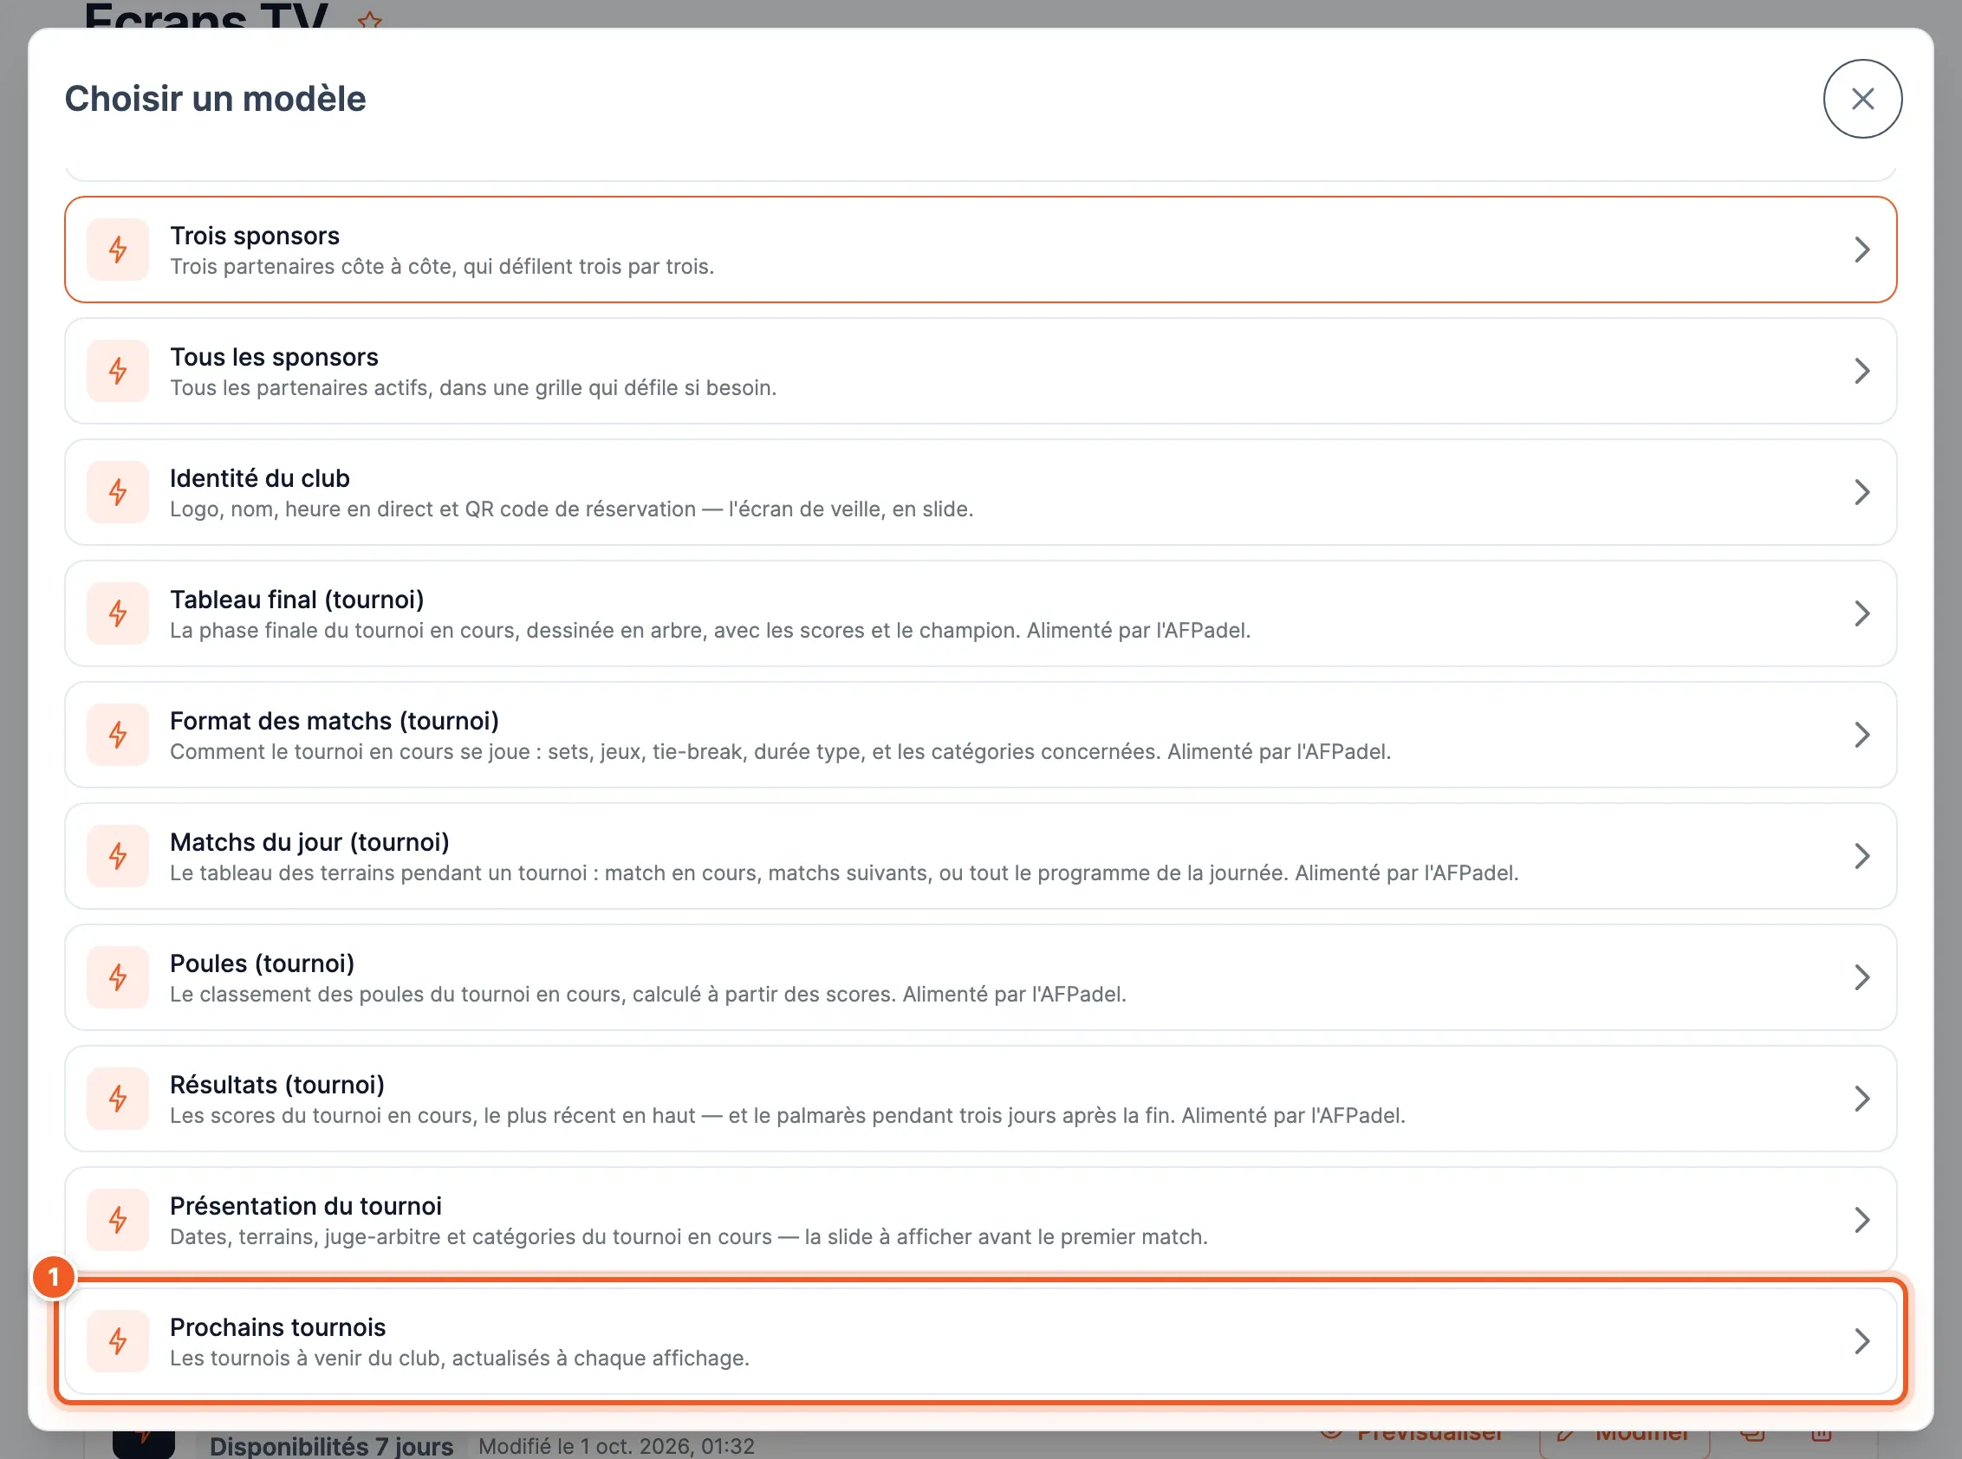The height and width of the screenshot is (1459, 1962).
Task: Select the Tableau final (tournoi) title
Action: click(x=297, y=600)
